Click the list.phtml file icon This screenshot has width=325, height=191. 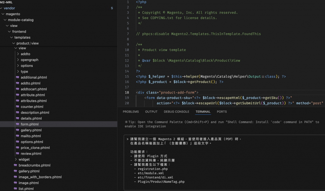15,188
